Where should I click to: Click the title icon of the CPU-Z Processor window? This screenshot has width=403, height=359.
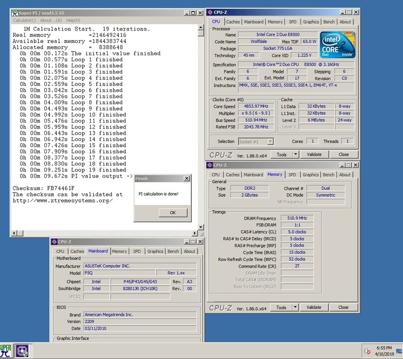pos(210,12)
